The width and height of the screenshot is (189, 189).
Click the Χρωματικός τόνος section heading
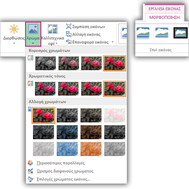point(47,76)
